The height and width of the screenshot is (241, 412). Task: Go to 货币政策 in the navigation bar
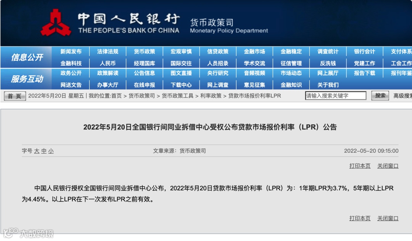[x=145, y=52]
